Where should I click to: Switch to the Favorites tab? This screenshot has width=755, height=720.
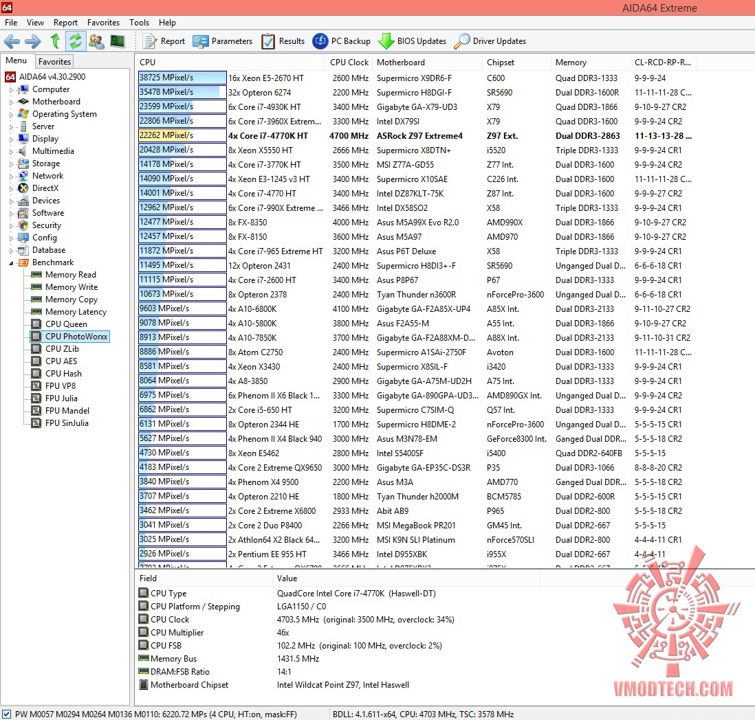coord(54,62)
